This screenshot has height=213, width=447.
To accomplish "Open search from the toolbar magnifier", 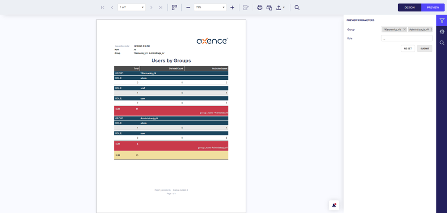I will 297,8.
